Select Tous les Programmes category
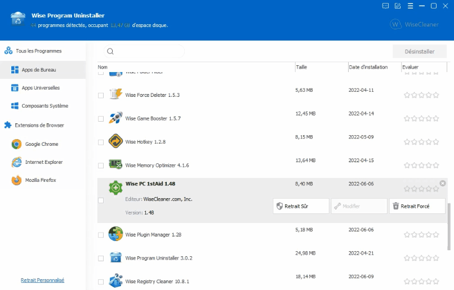 [43, 51]
